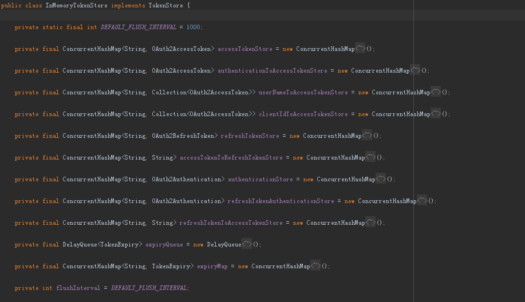Expand folded diamond on expiryQueue line
The width and height of the screenshot is (525, 302).
tap(247, 244)
